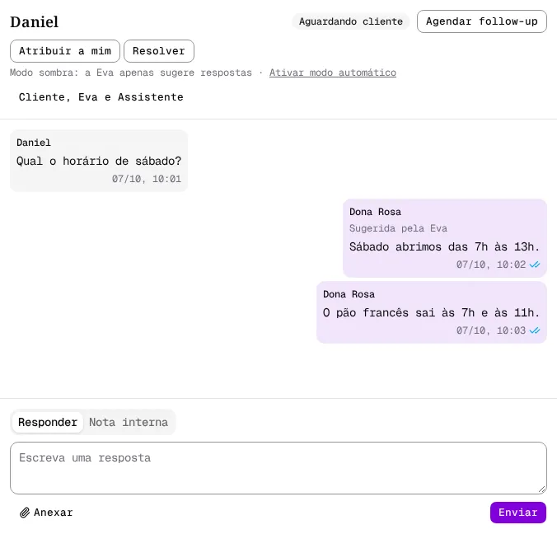Switch to the Nota interna tab
Image resolution: width=557 pixels, height=534 pixels.
pos(129,422)
